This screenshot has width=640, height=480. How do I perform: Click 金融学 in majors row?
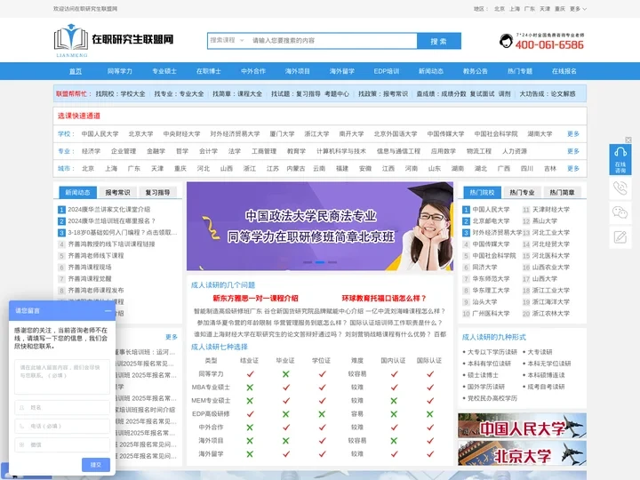pyautogui.click(x=156, y=151)
